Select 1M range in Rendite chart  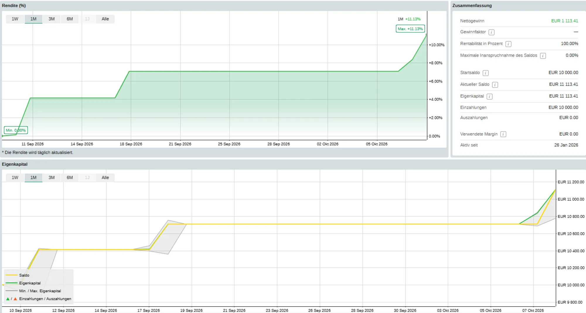33,19
